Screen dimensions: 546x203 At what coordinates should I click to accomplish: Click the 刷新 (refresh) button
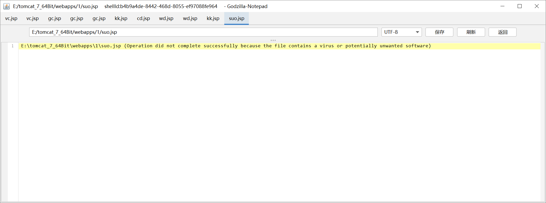[471, 32]
